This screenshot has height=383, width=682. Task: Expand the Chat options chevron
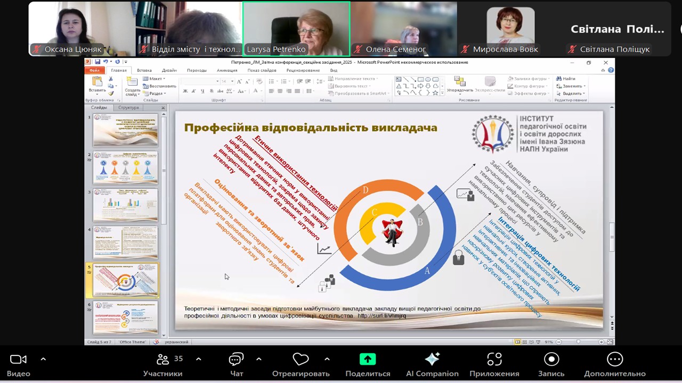[x=258, y=359]
